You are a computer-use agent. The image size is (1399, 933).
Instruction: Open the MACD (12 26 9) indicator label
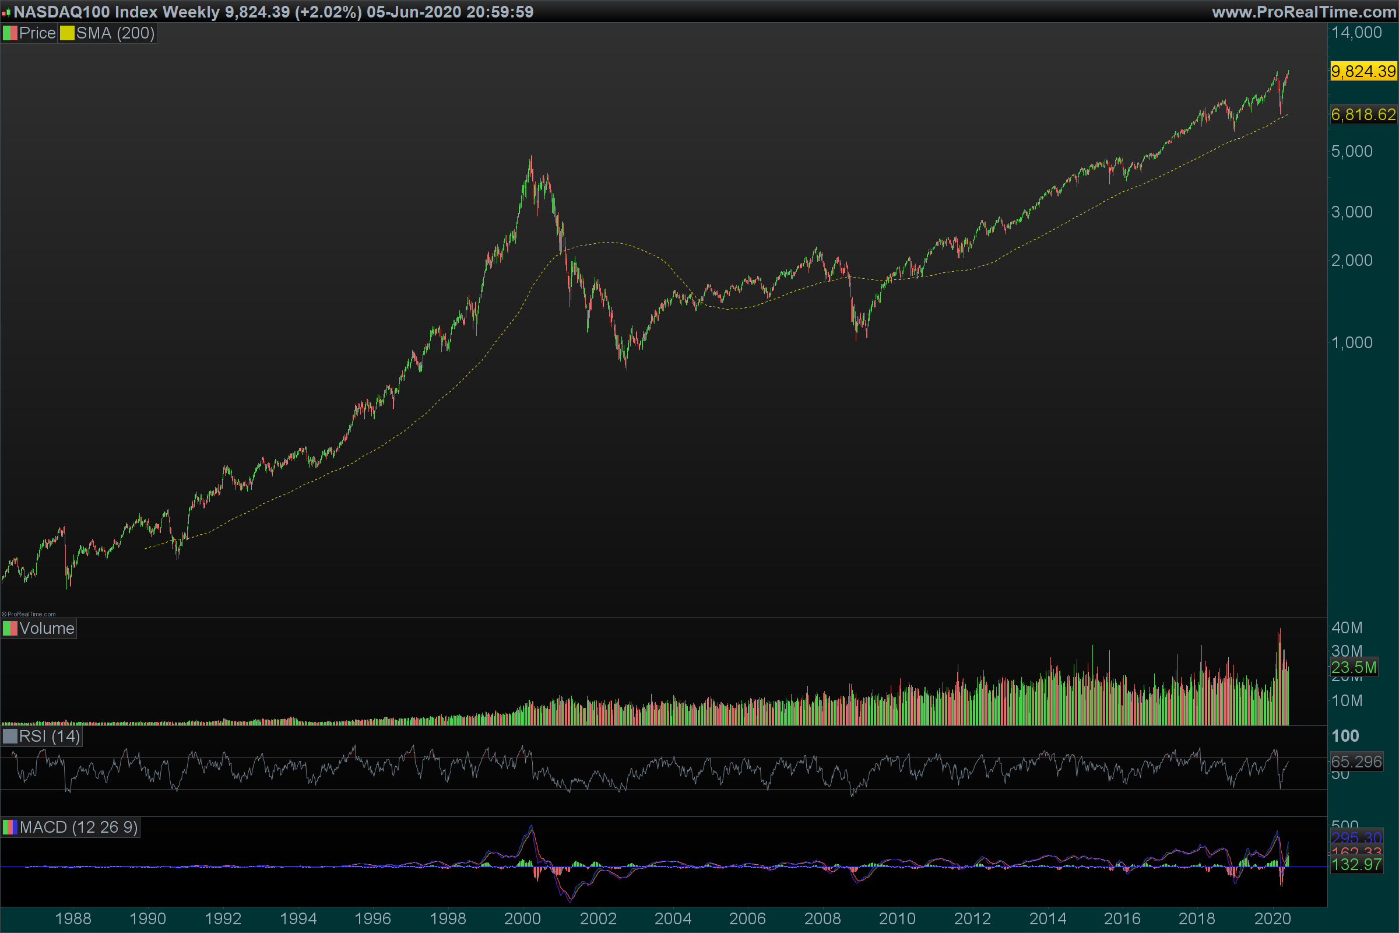coord(79,827)
